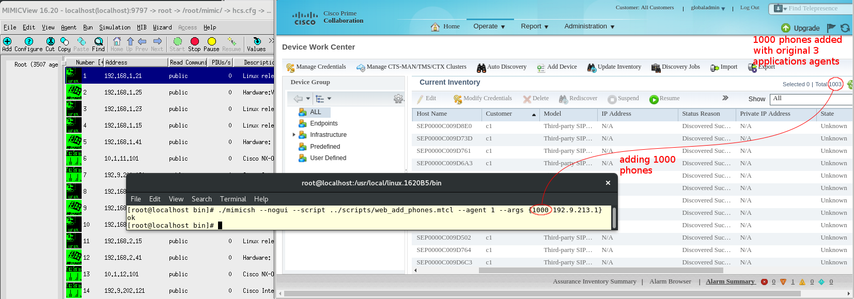The height and width of the screenshot is (299, 854).
Task: Click the Up arrow icon in MIMICView
Action: click(x=130, y=41)
